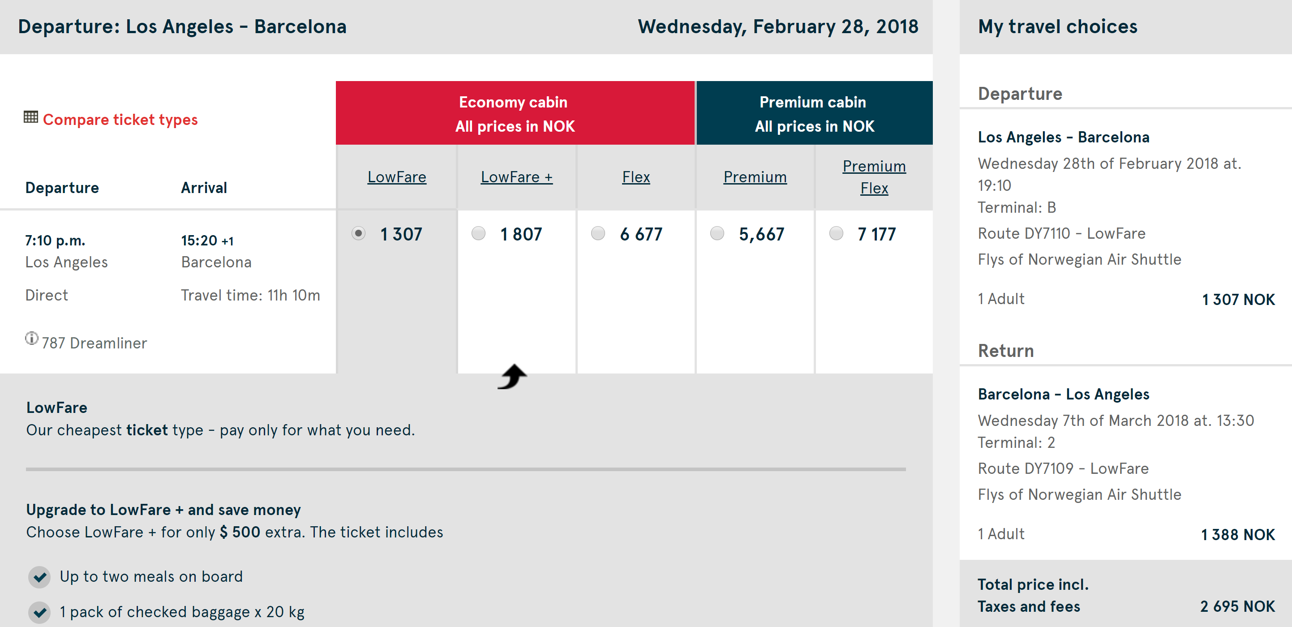Open the Compare ticket types link
1292x627 pixels.
pos(120,120)
